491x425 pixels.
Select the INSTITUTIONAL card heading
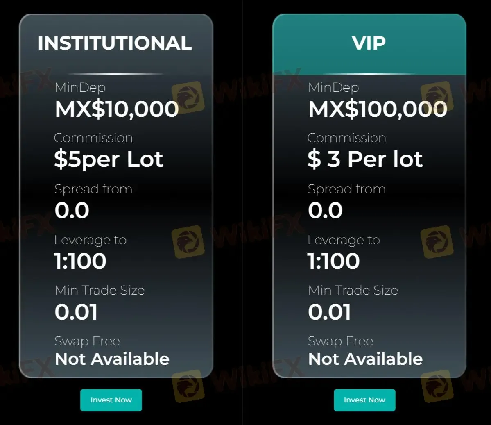pyautogui.click(x=115, y=43)
